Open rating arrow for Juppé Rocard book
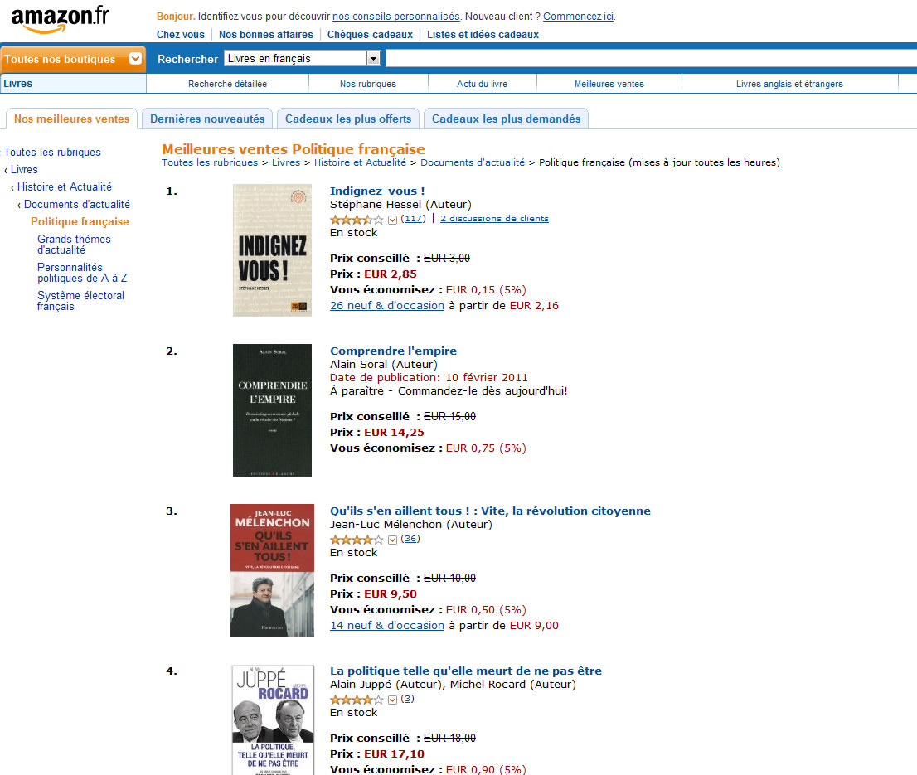This screenshot has height=775, width=917. coord(392,700)
